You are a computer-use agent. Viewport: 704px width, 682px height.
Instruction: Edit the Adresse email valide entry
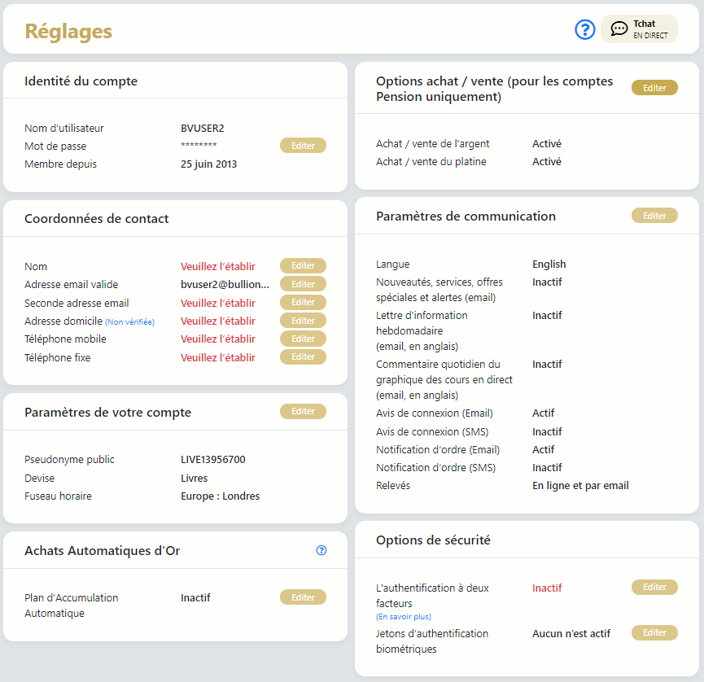point(303,284)
